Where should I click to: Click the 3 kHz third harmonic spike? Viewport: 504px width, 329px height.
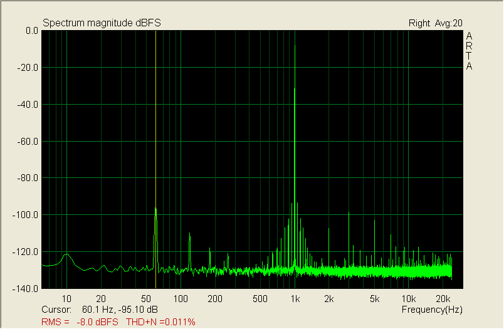coord(349,238)
